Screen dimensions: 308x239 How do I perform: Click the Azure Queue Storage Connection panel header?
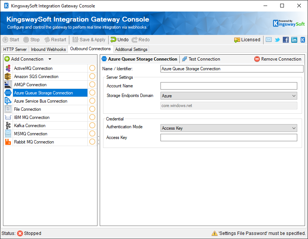coord(139,59)
